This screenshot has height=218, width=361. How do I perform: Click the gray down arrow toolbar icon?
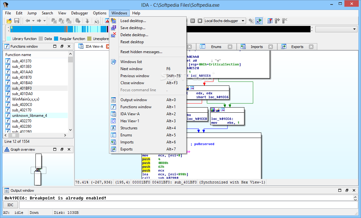pyautogui.click(x=87, y=21)
